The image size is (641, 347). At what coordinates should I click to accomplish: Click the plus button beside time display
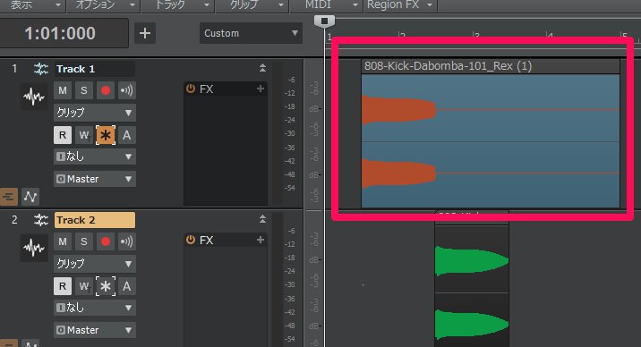pos(145,33)
